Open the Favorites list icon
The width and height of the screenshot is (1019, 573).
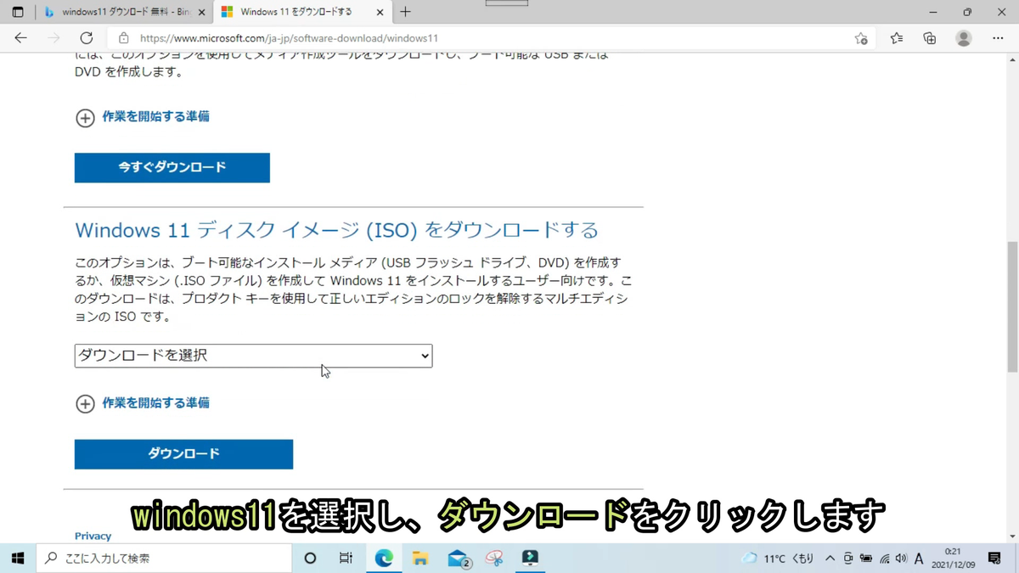897,38
